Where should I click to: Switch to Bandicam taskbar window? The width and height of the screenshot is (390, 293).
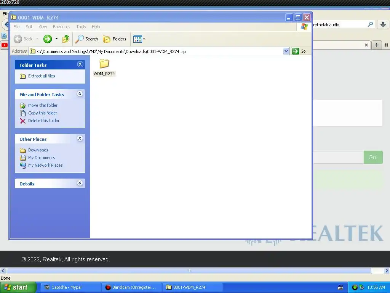pos(131,288)
